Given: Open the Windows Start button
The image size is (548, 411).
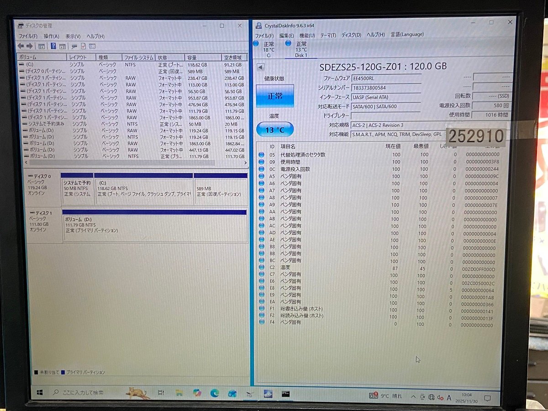Looking at the screenshot, I should coord(40,392).
